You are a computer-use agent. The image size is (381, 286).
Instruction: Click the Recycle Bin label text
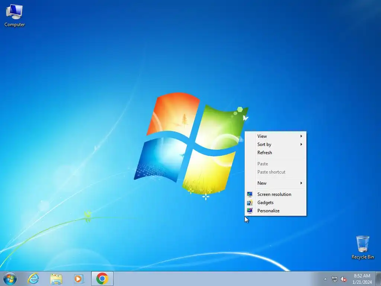click(362, 257)
